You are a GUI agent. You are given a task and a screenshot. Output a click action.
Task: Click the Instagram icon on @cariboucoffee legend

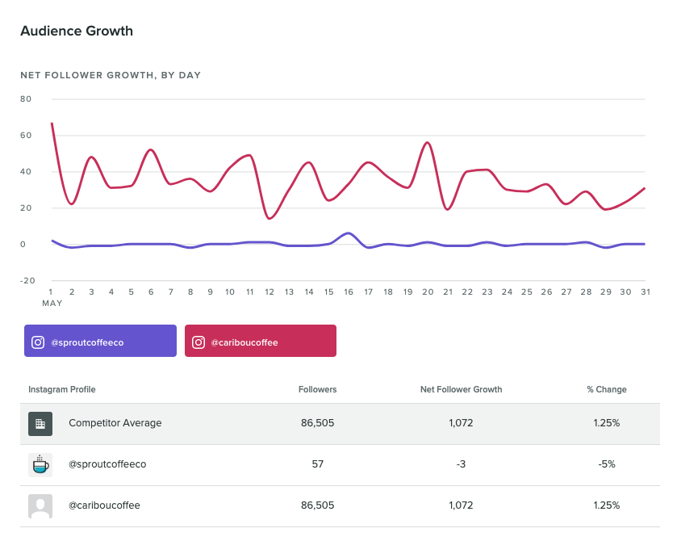(198, 342)
